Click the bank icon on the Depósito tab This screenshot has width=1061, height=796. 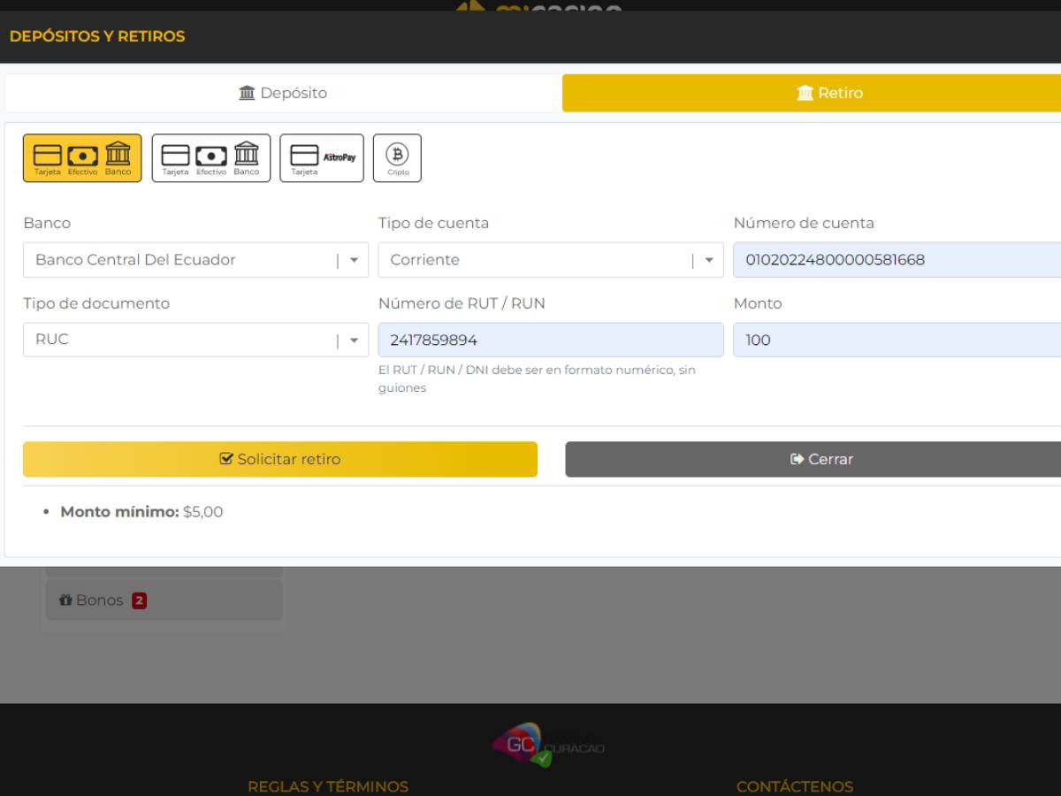[246, 92]
